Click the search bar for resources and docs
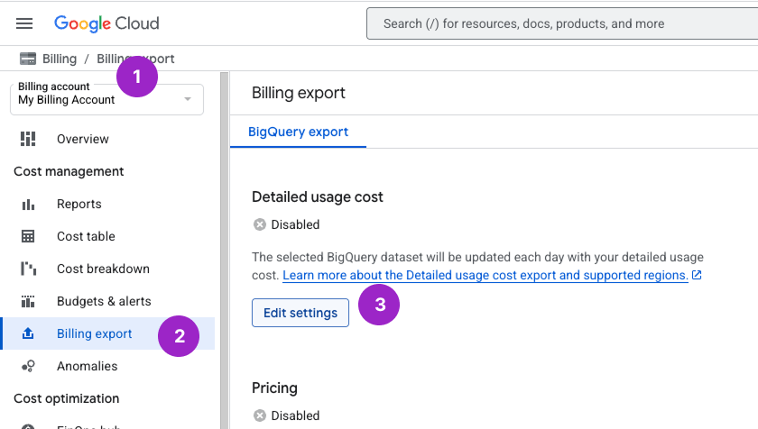Image resolution: width=758 pixels, height=429 pixels. [562, 23]
